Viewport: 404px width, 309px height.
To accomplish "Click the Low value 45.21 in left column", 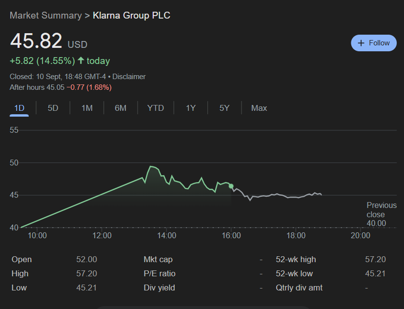I will pyautogui.click(x=86, y=288).
